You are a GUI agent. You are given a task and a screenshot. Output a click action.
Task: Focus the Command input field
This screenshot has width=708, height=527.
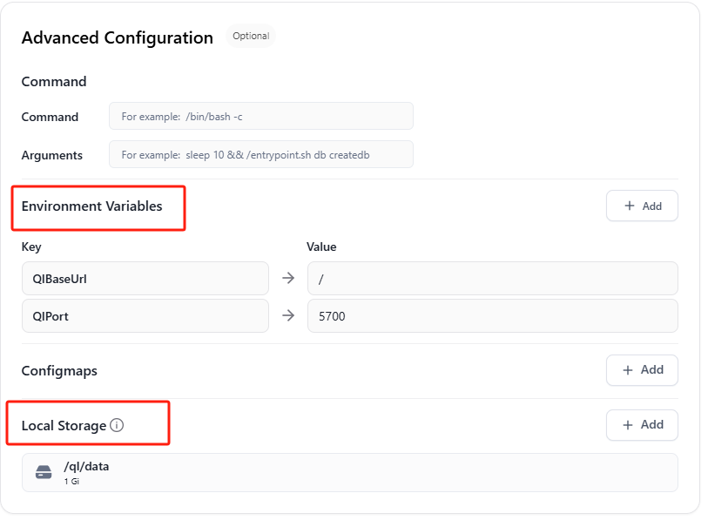point(261,116)
